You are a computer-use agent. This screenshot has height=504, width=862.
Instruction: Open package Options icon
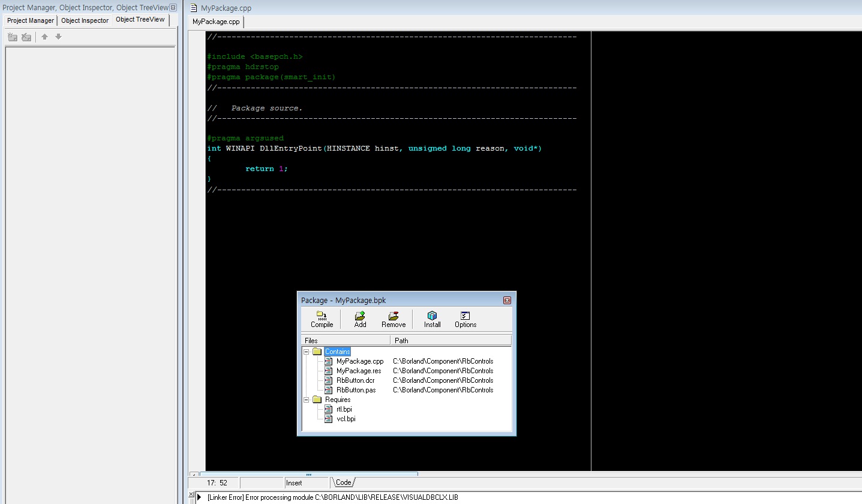pos(465,319)
